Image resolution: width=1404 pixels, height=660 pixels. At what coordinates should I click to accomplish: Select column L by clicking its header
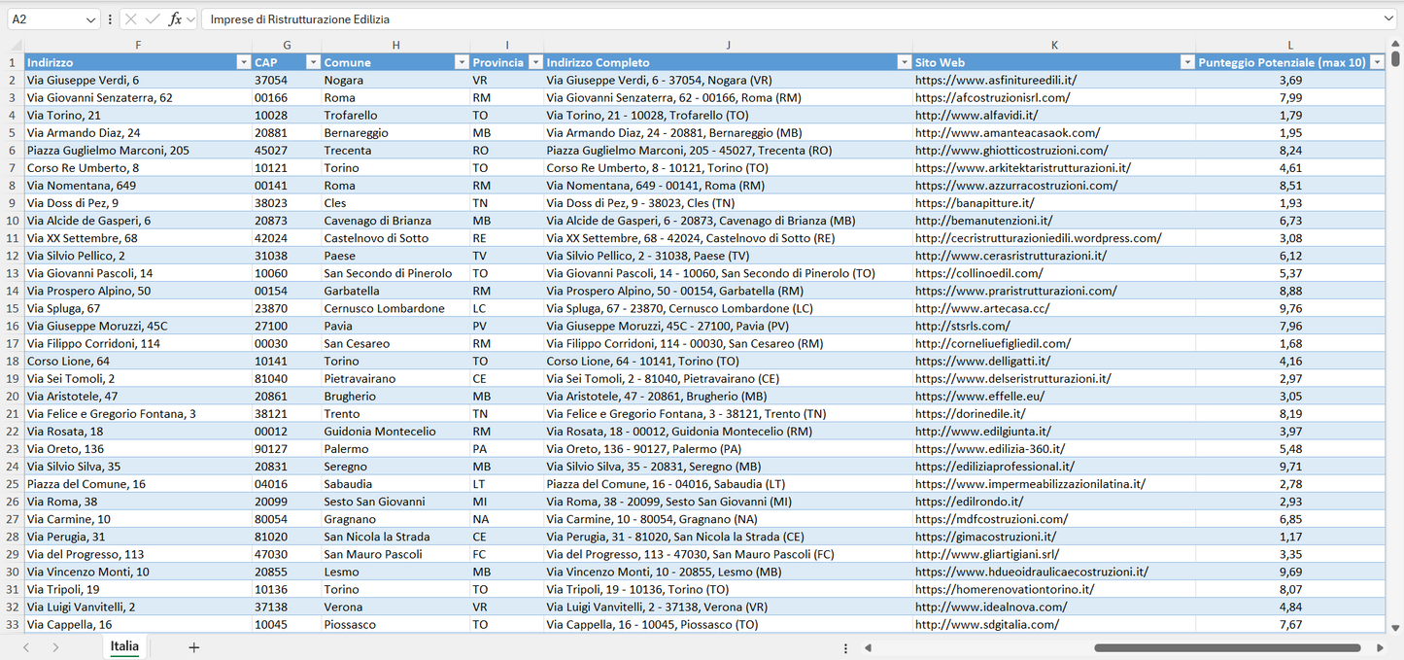click(1290, 45)
